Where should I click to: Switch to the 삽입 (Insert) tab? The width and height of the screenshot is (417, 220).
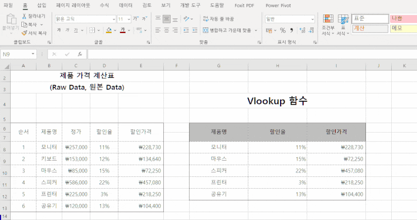point(42,5)
